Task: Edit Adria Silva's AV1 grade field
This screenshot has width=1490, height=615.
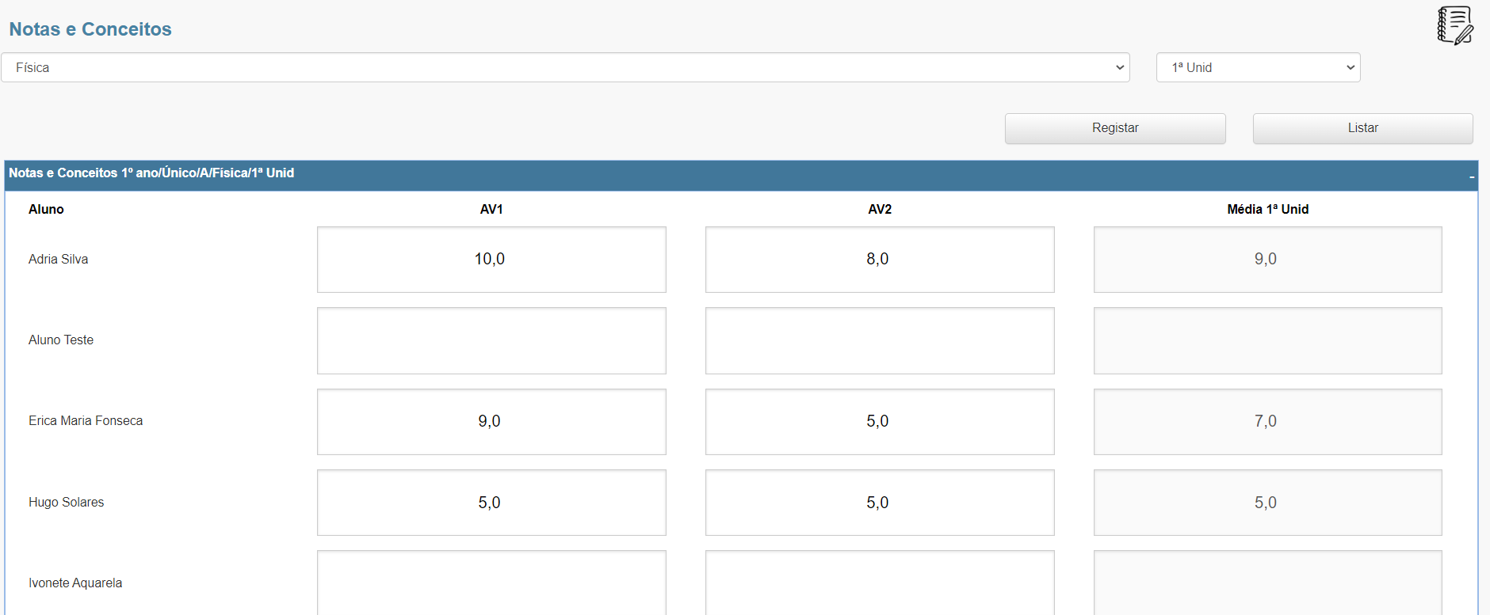Action: pyautogui.click(x=491, y=260)
